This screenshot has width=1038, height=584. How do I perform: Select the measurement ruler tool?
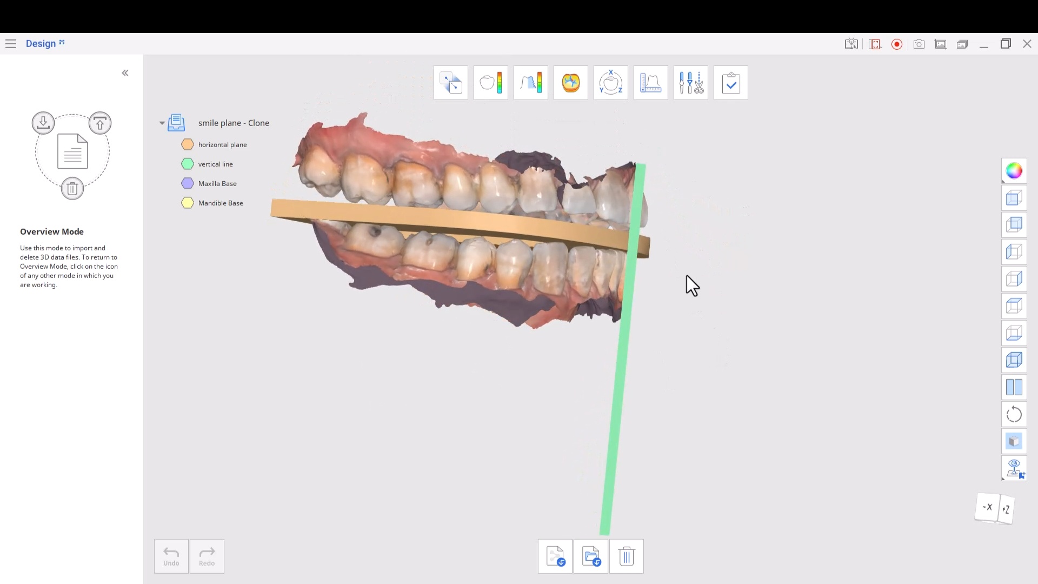650,83
